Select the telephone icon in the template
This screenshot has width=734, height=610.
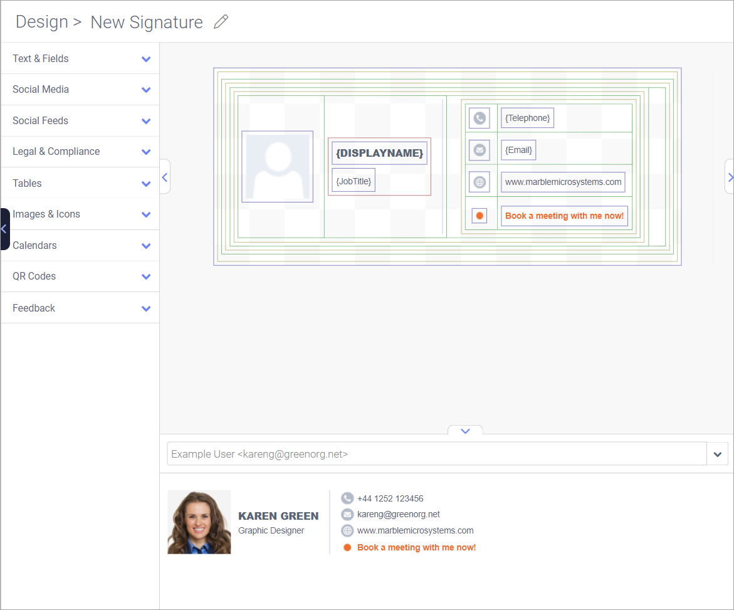(478, 118)
